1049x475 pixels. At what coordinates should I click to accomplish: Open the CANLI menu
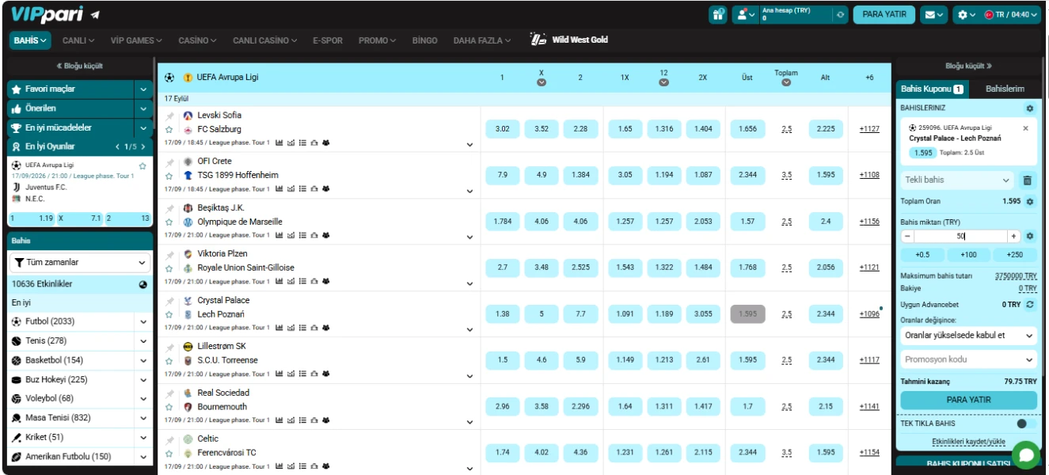[x=78, y=40]
